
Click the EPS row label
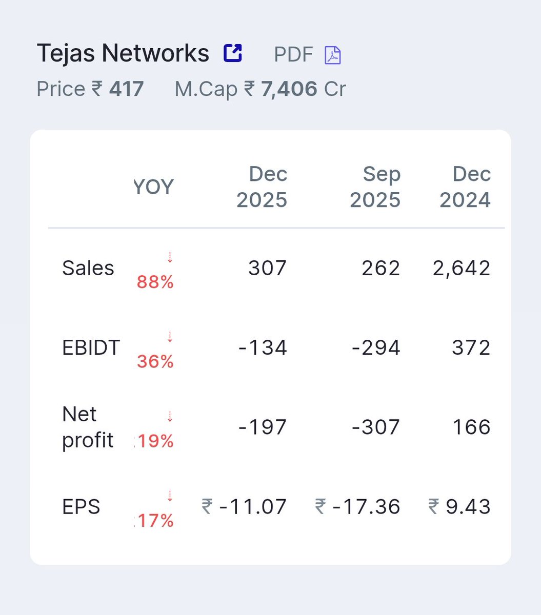81,507
